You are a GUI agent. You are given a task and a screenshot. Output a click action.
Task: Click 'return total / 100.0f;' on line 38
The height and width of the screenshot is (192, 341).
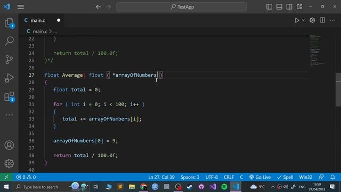point(85,155)
